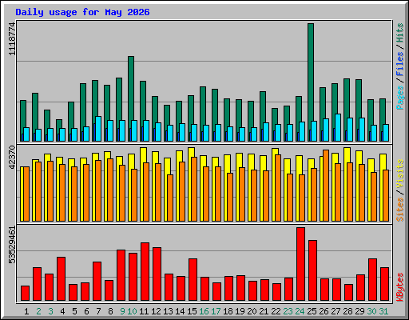This screenshot has width=409, height=320.
Task: Click the cyan pages bar for day 1
Action: [x=26, y=134]
